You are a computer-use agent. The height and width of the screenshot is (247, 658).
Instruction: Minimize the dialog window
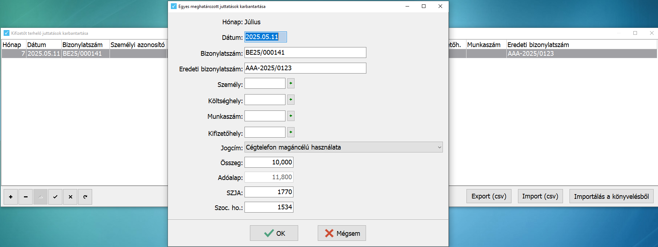407,6
